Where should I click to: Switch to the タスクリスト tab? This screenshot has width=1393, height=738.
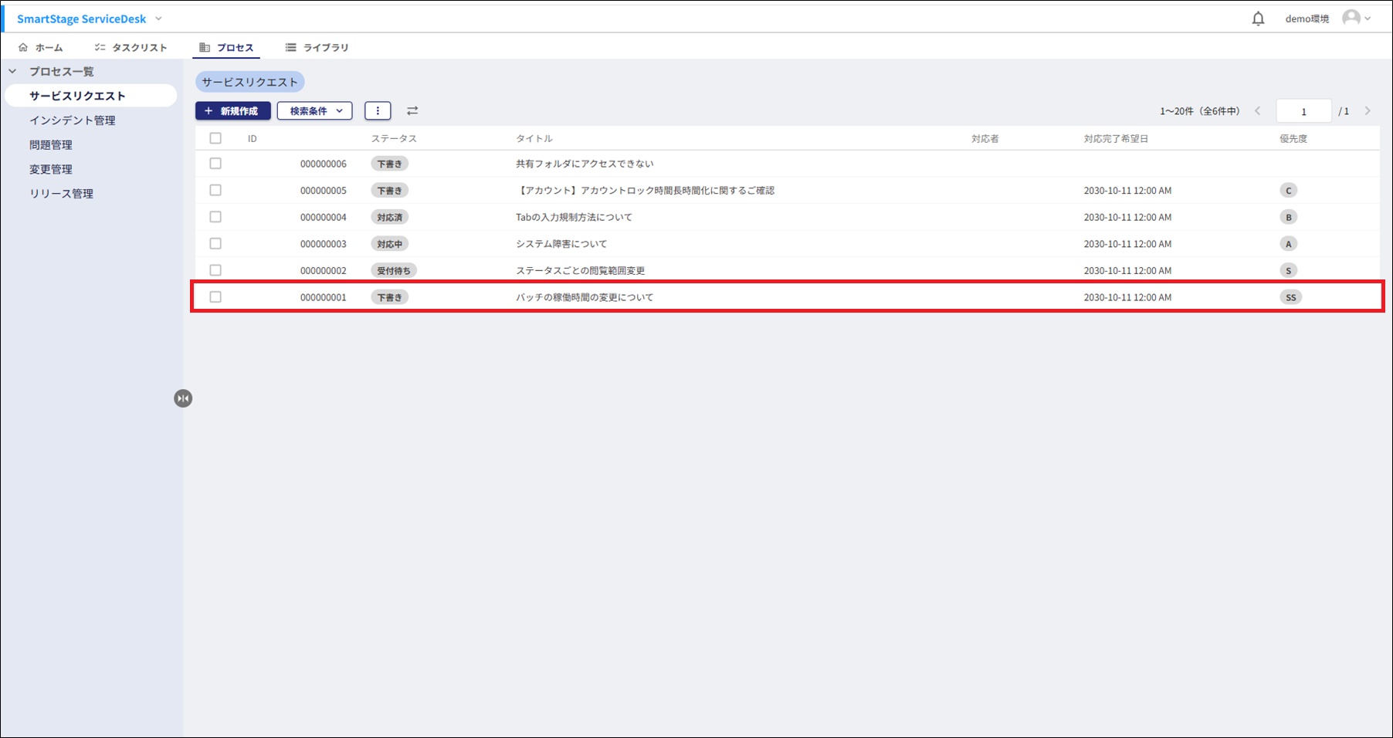click(130, 48)
